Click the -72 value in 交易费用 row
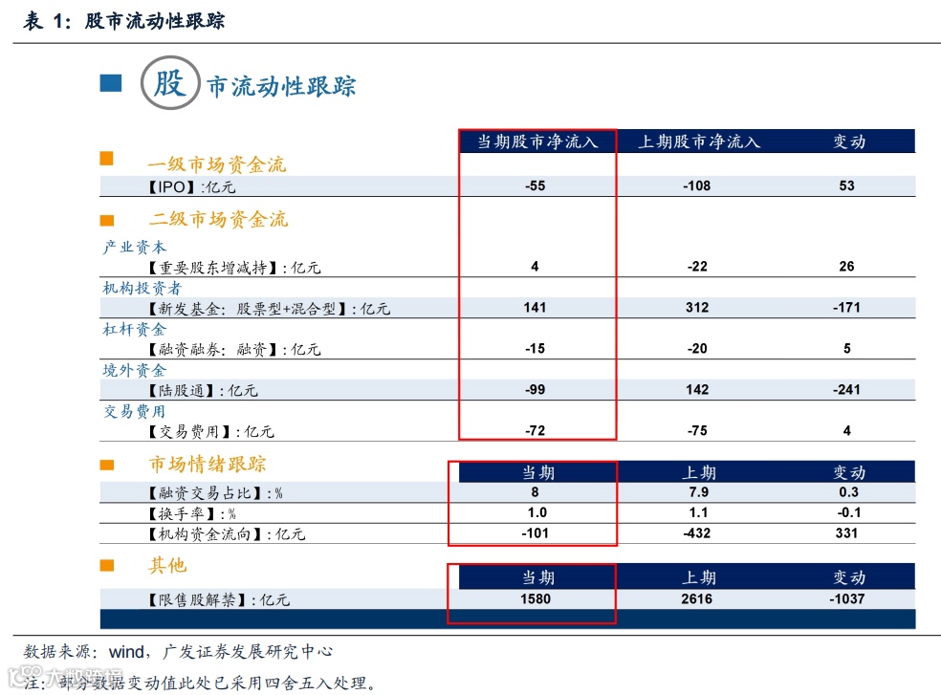Viewport: 941px width, 695px height. click(x=535, y=430)
